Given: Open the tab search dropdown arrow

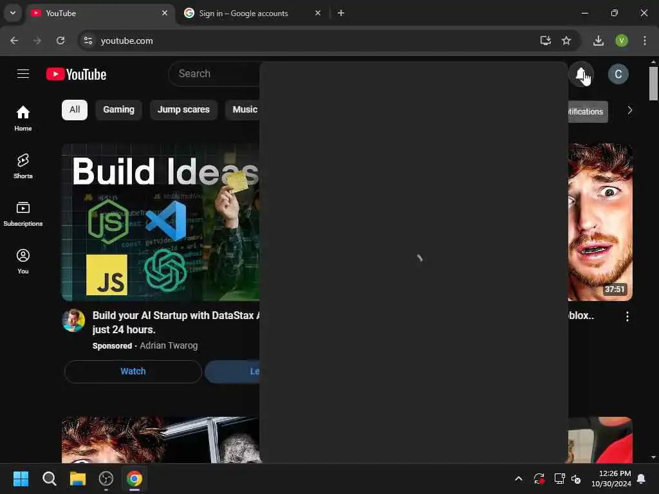Looking at the screenshot, I should [13, 13].
